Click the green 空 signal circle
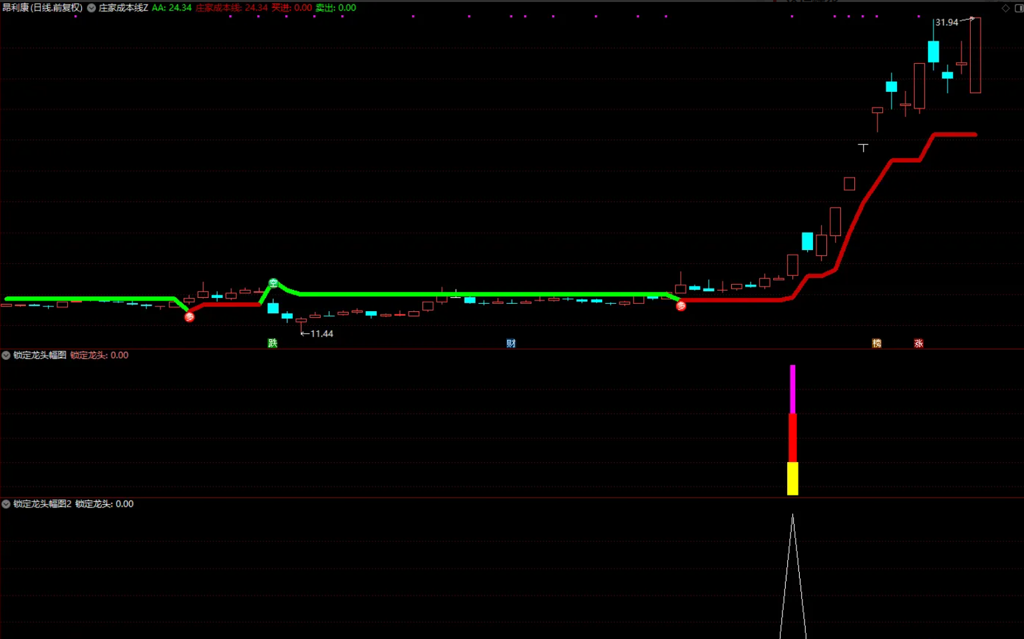 273,283
